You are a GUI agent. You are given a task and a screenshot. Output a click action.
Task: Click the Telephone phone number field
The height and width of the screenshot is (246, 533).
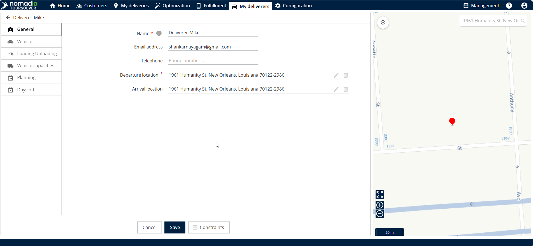pyautogui.click(x=213, y=60)
